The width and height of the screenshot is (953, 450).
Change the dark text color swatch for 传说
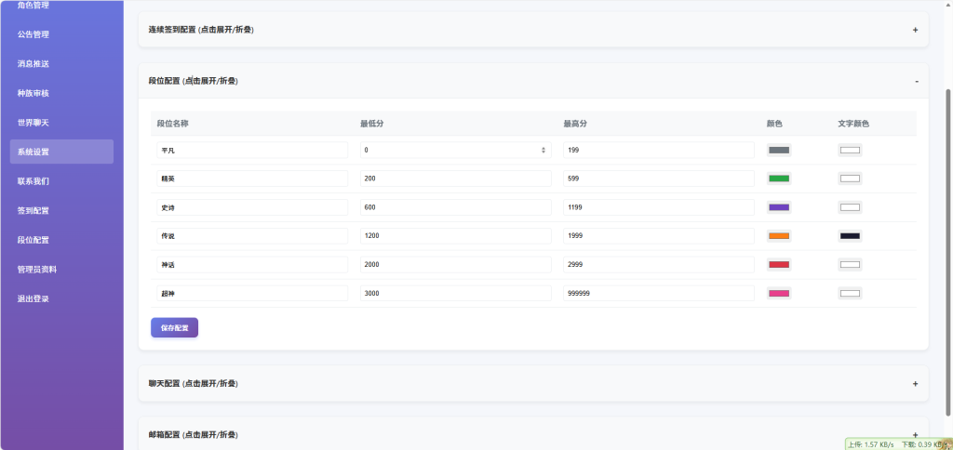[850, 236]
